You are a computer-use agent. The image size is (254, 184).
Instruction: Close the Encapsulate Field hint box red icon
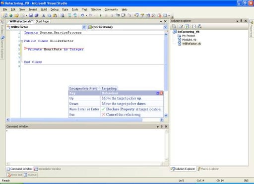[161, 93]
